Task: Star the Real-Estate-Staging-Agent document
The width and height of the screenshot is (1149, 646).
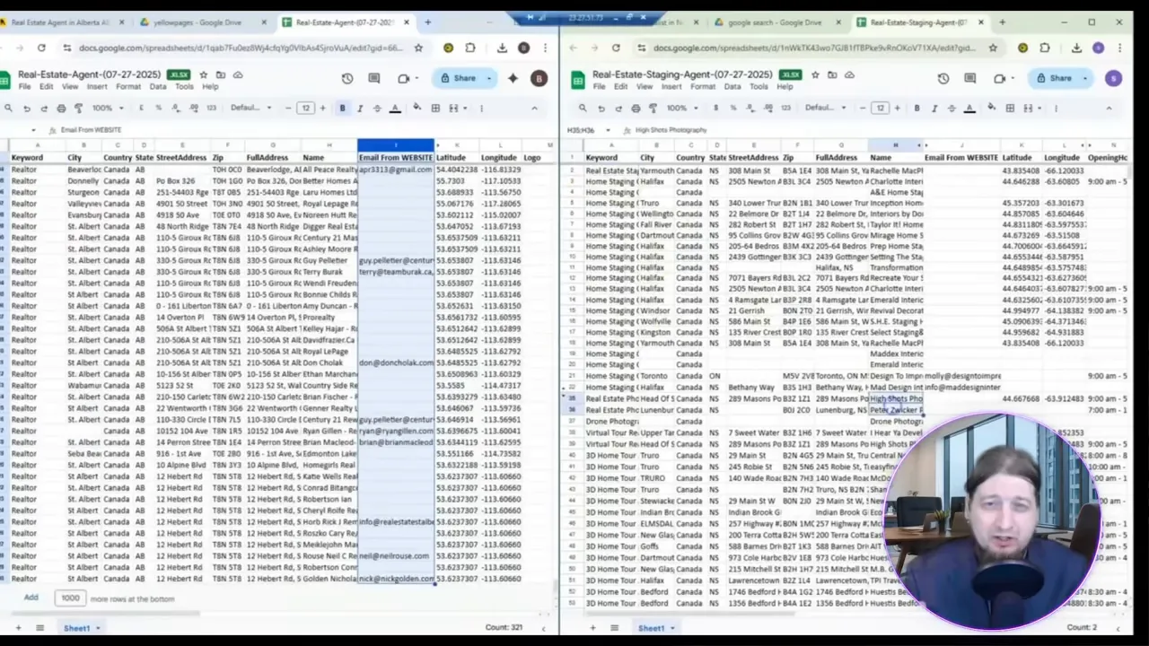Action: pos(816,75)
